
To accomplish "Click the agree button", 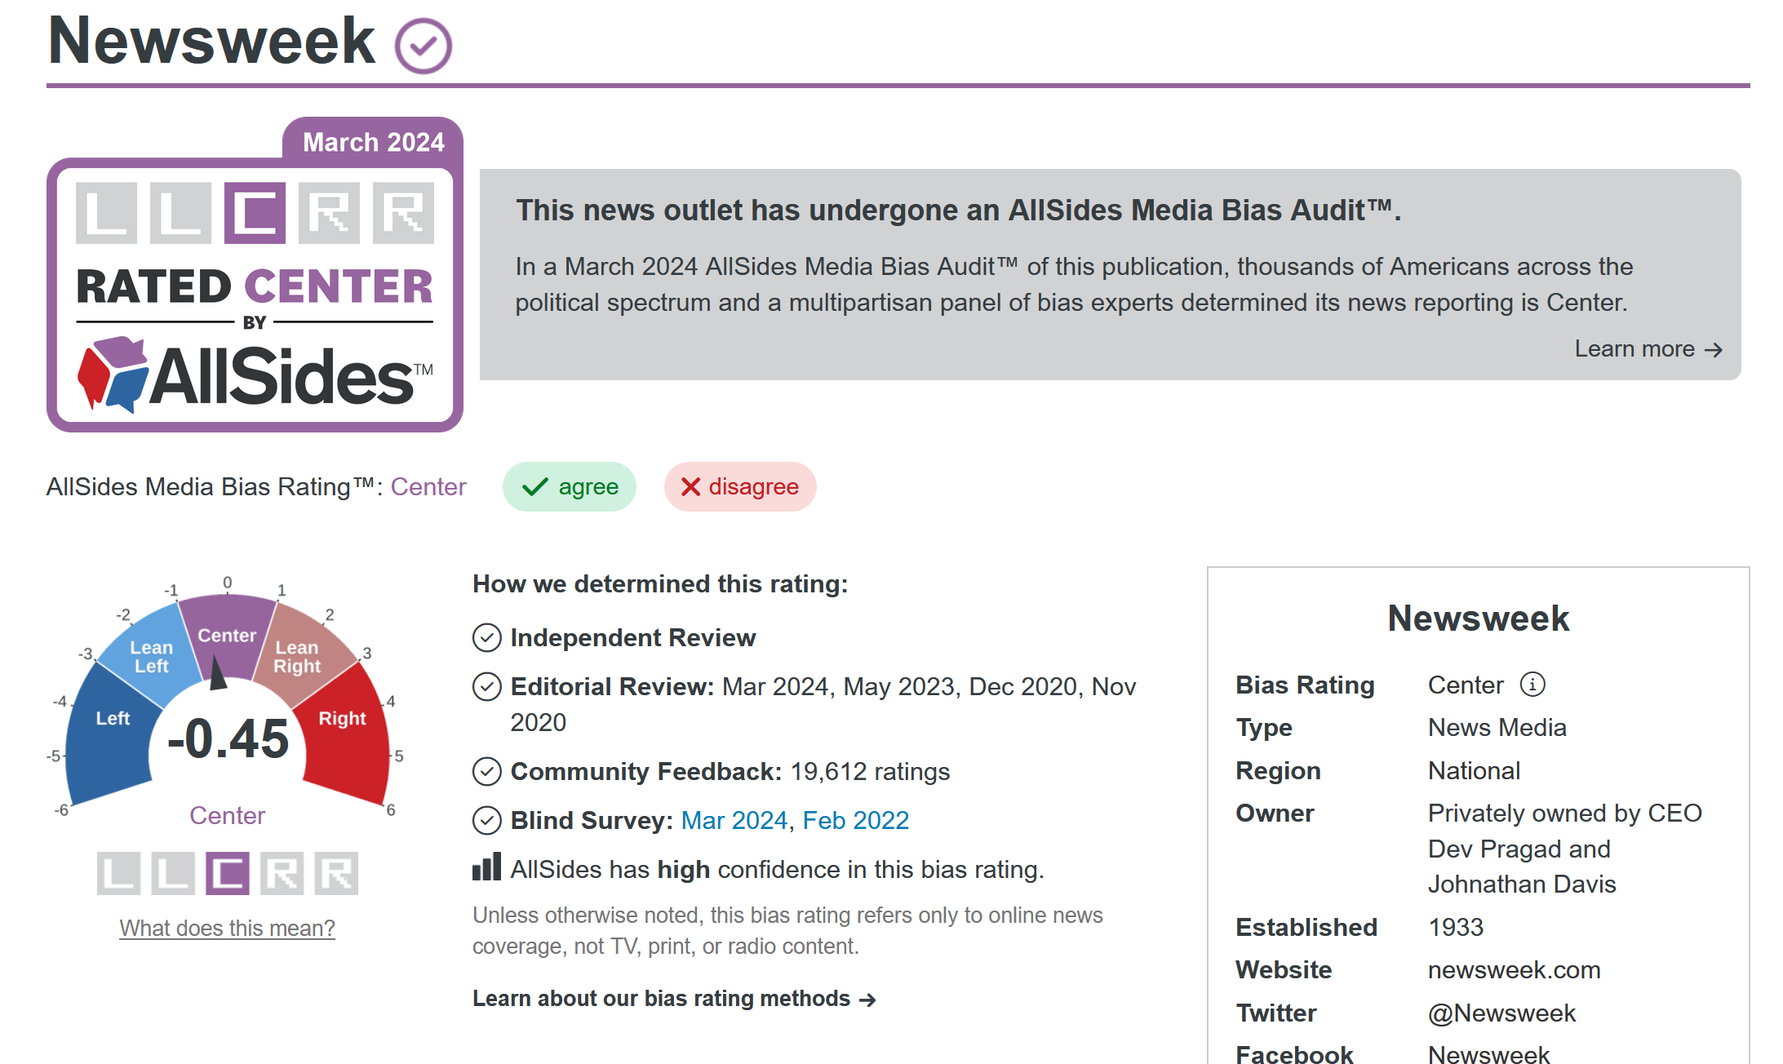I will 570,487.
